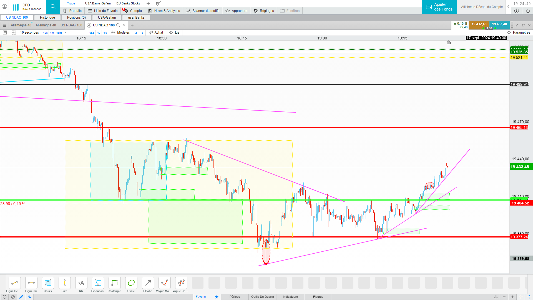Click Afficher le Récap. du Compte
This screenshot has height=300, width=533.
tap(482, 7)
